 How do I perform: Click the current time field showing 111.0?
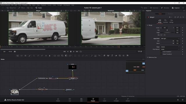tap(139, 51)
